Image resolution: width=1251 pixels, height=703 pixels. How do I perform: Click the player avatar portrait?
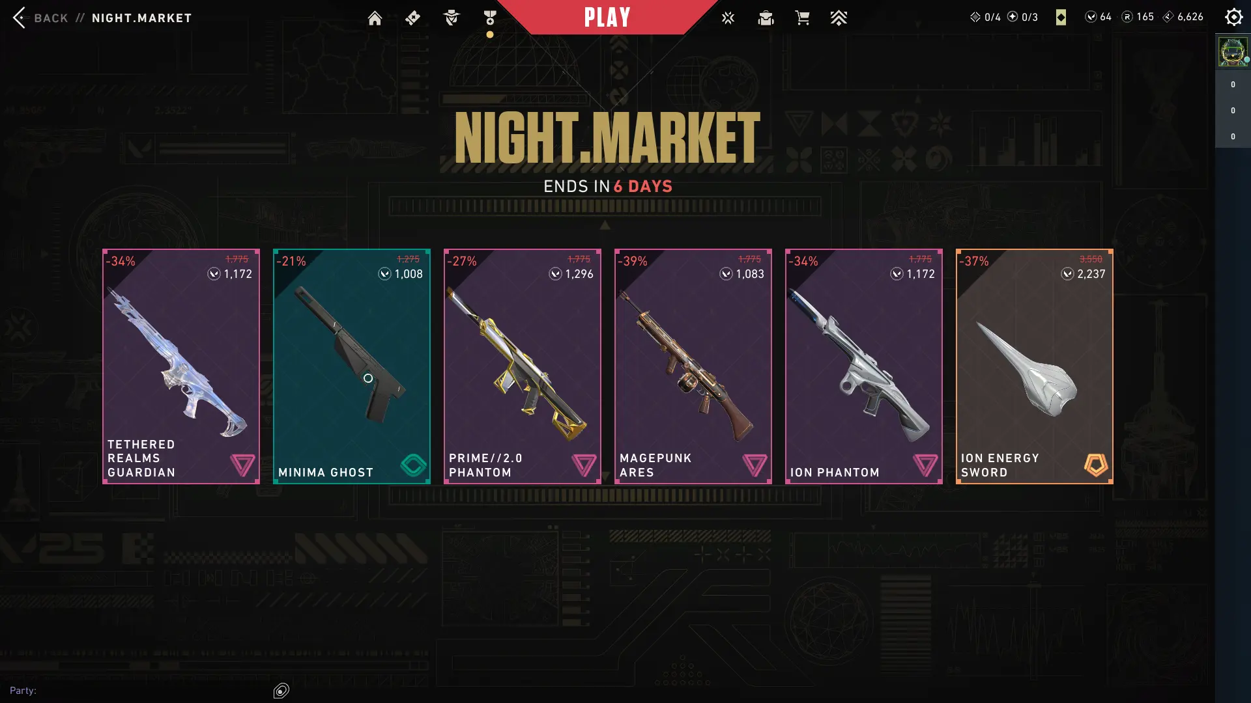[x=1233, y=52]
